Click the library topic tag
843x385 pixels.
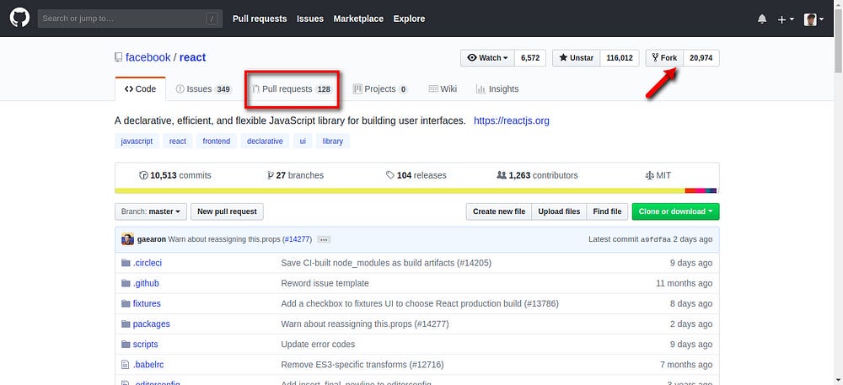coord(333,142)
